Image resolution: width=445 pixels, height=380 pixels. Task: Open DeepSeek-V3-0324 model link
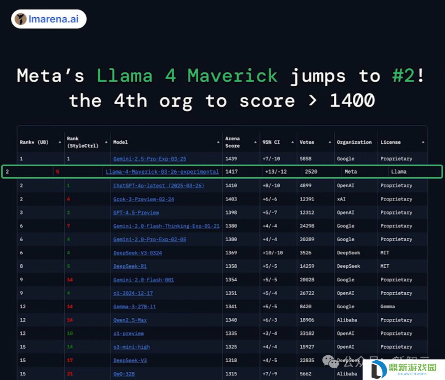pyautogui.click(x=137, y=253)
